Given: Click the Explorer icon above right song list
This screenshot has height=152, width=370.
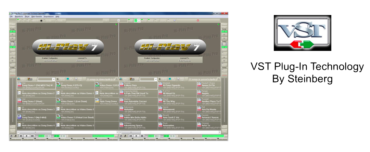Looking at the screenshot, I should [121, 79].
